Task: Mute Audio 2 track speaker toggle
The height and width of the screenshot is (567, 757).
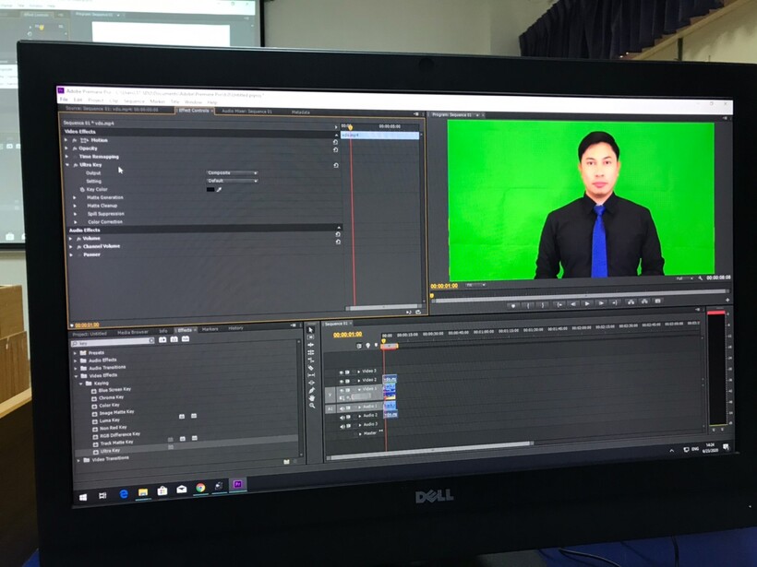Action: (x=342, y=417)
